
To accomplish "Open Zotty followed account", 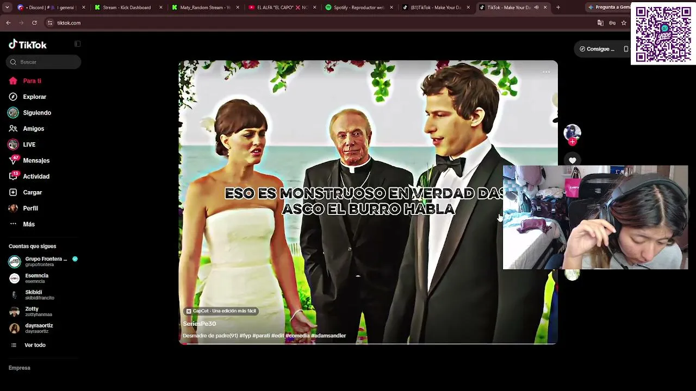I will [43, 311].
